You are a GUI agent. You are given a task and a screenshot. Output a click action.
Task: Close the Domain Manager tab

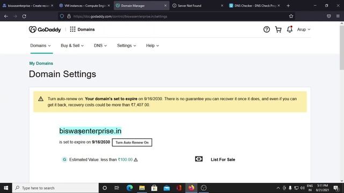point(166,6)
